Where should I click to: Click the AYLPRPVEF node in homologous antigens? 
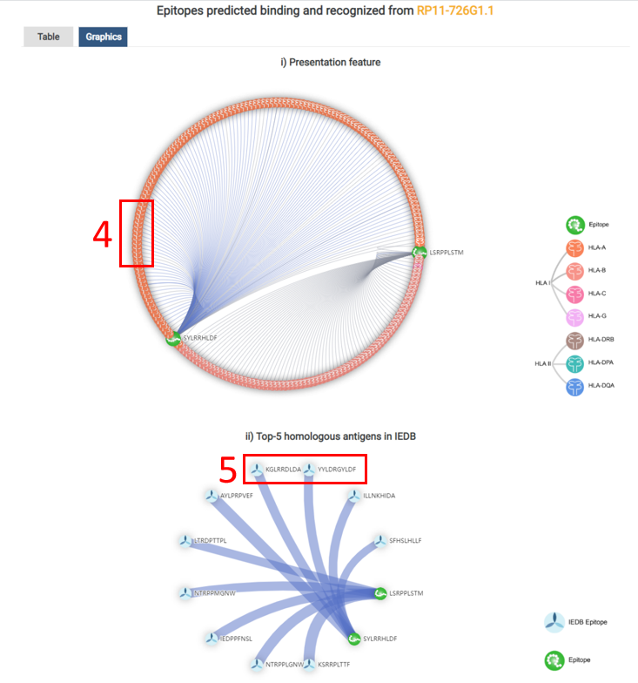[x=211, y=496]
